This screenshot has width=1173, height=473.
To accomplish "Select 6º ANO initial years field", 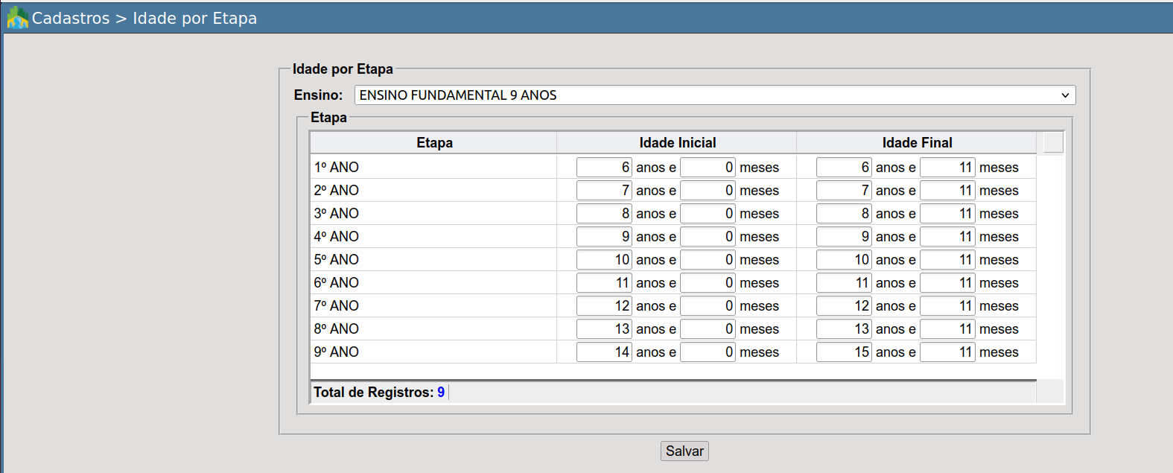I will click(604, 283).
